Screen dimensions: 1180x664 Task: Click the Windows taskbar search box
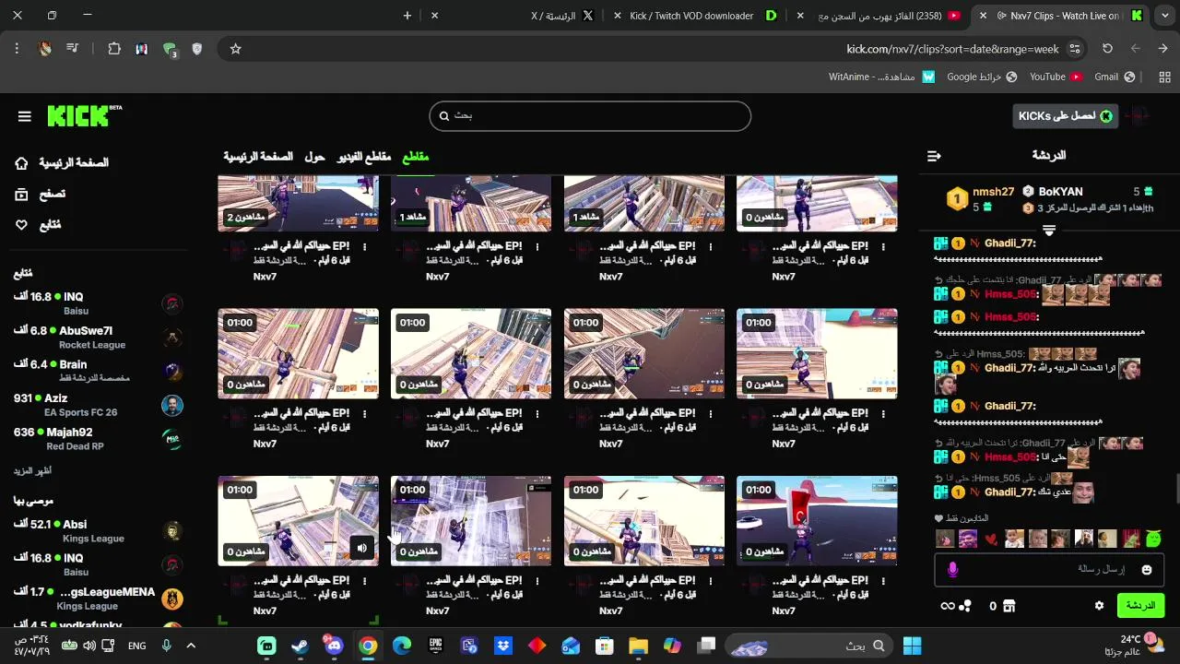point(810,646)
